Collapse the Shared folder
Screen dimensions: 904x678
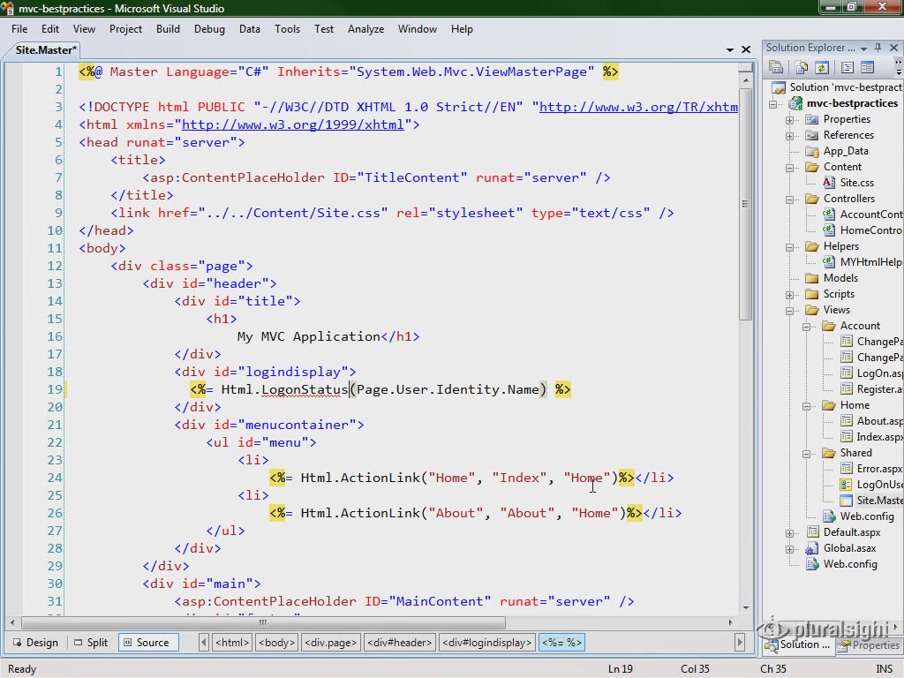pos(807,454)
